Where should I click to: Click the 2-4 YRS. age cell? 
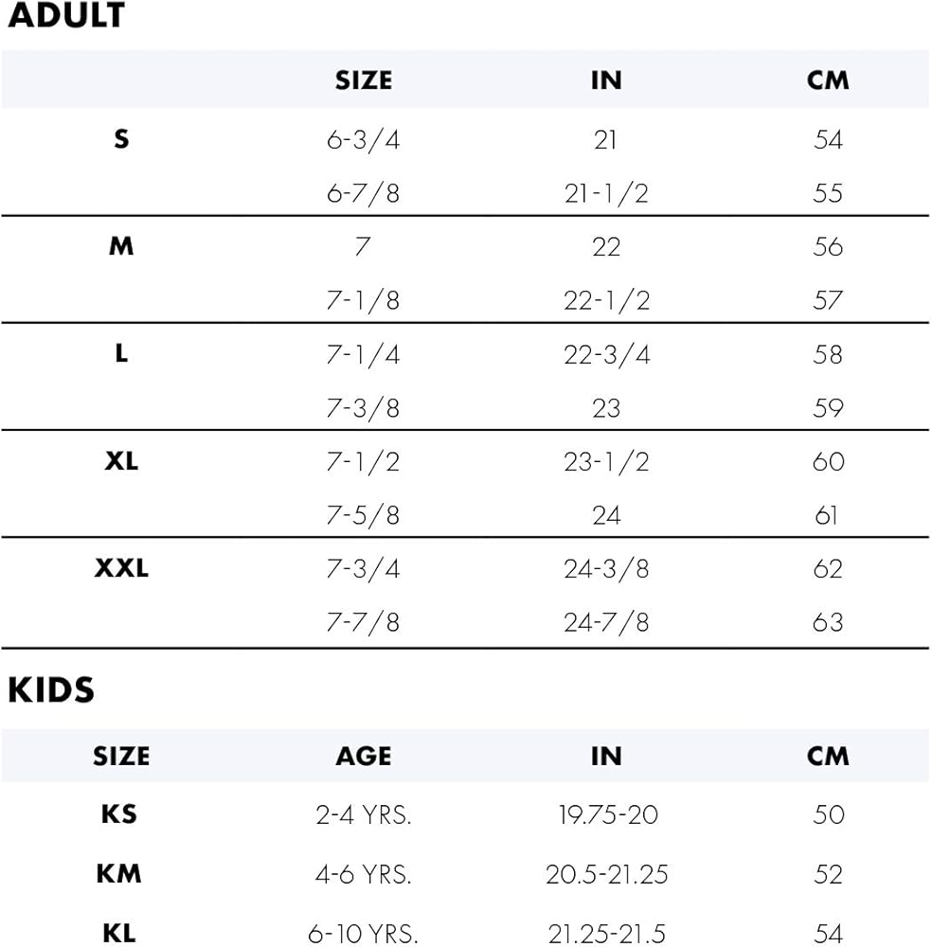[363, 814]
